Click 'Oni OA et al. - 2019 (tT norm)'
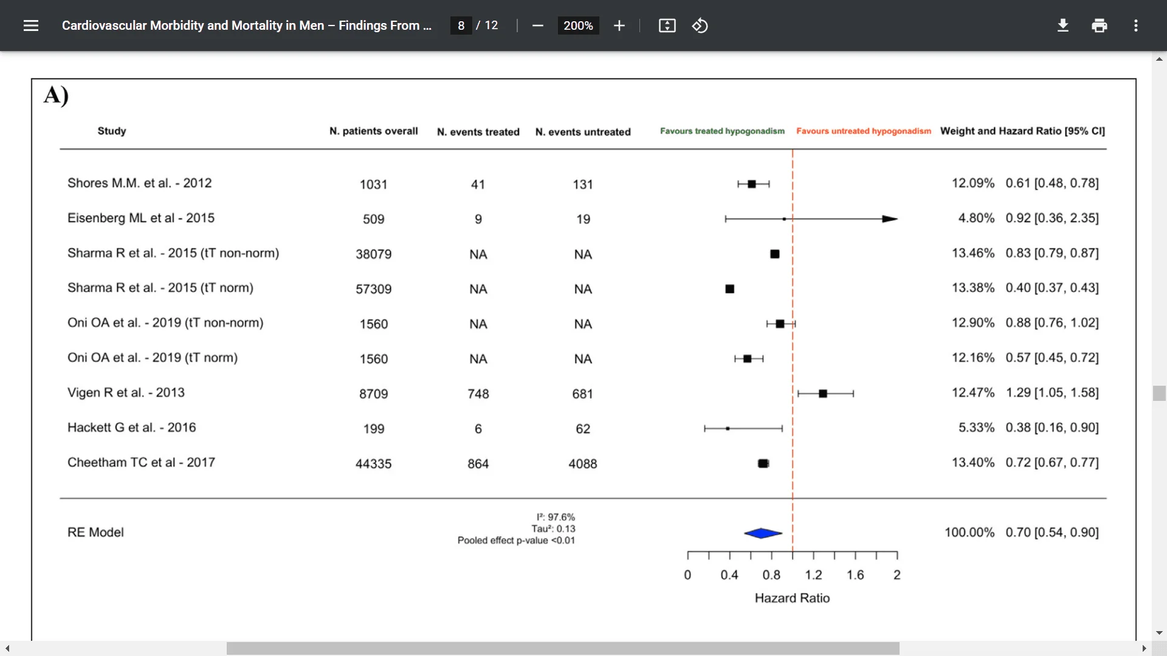This screenshot has width=1167, height=656. pos(153,358)
